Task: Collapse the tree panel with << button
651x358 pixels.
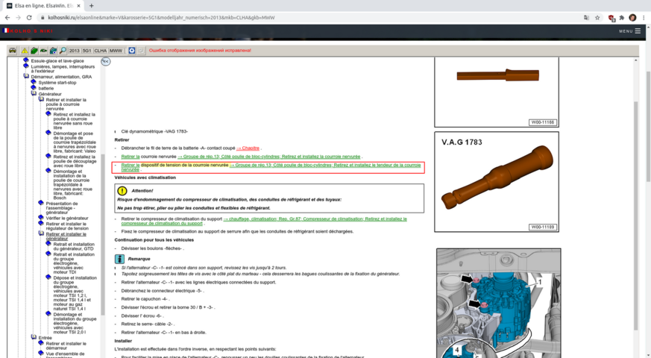Action: point(106,61)
